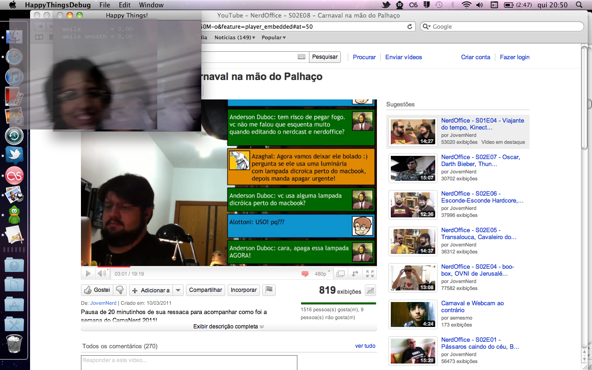This screenshot has height=370, width=592.
Task: Open the on-screen keyboard icon in search
Action: (x=302, y=57)
